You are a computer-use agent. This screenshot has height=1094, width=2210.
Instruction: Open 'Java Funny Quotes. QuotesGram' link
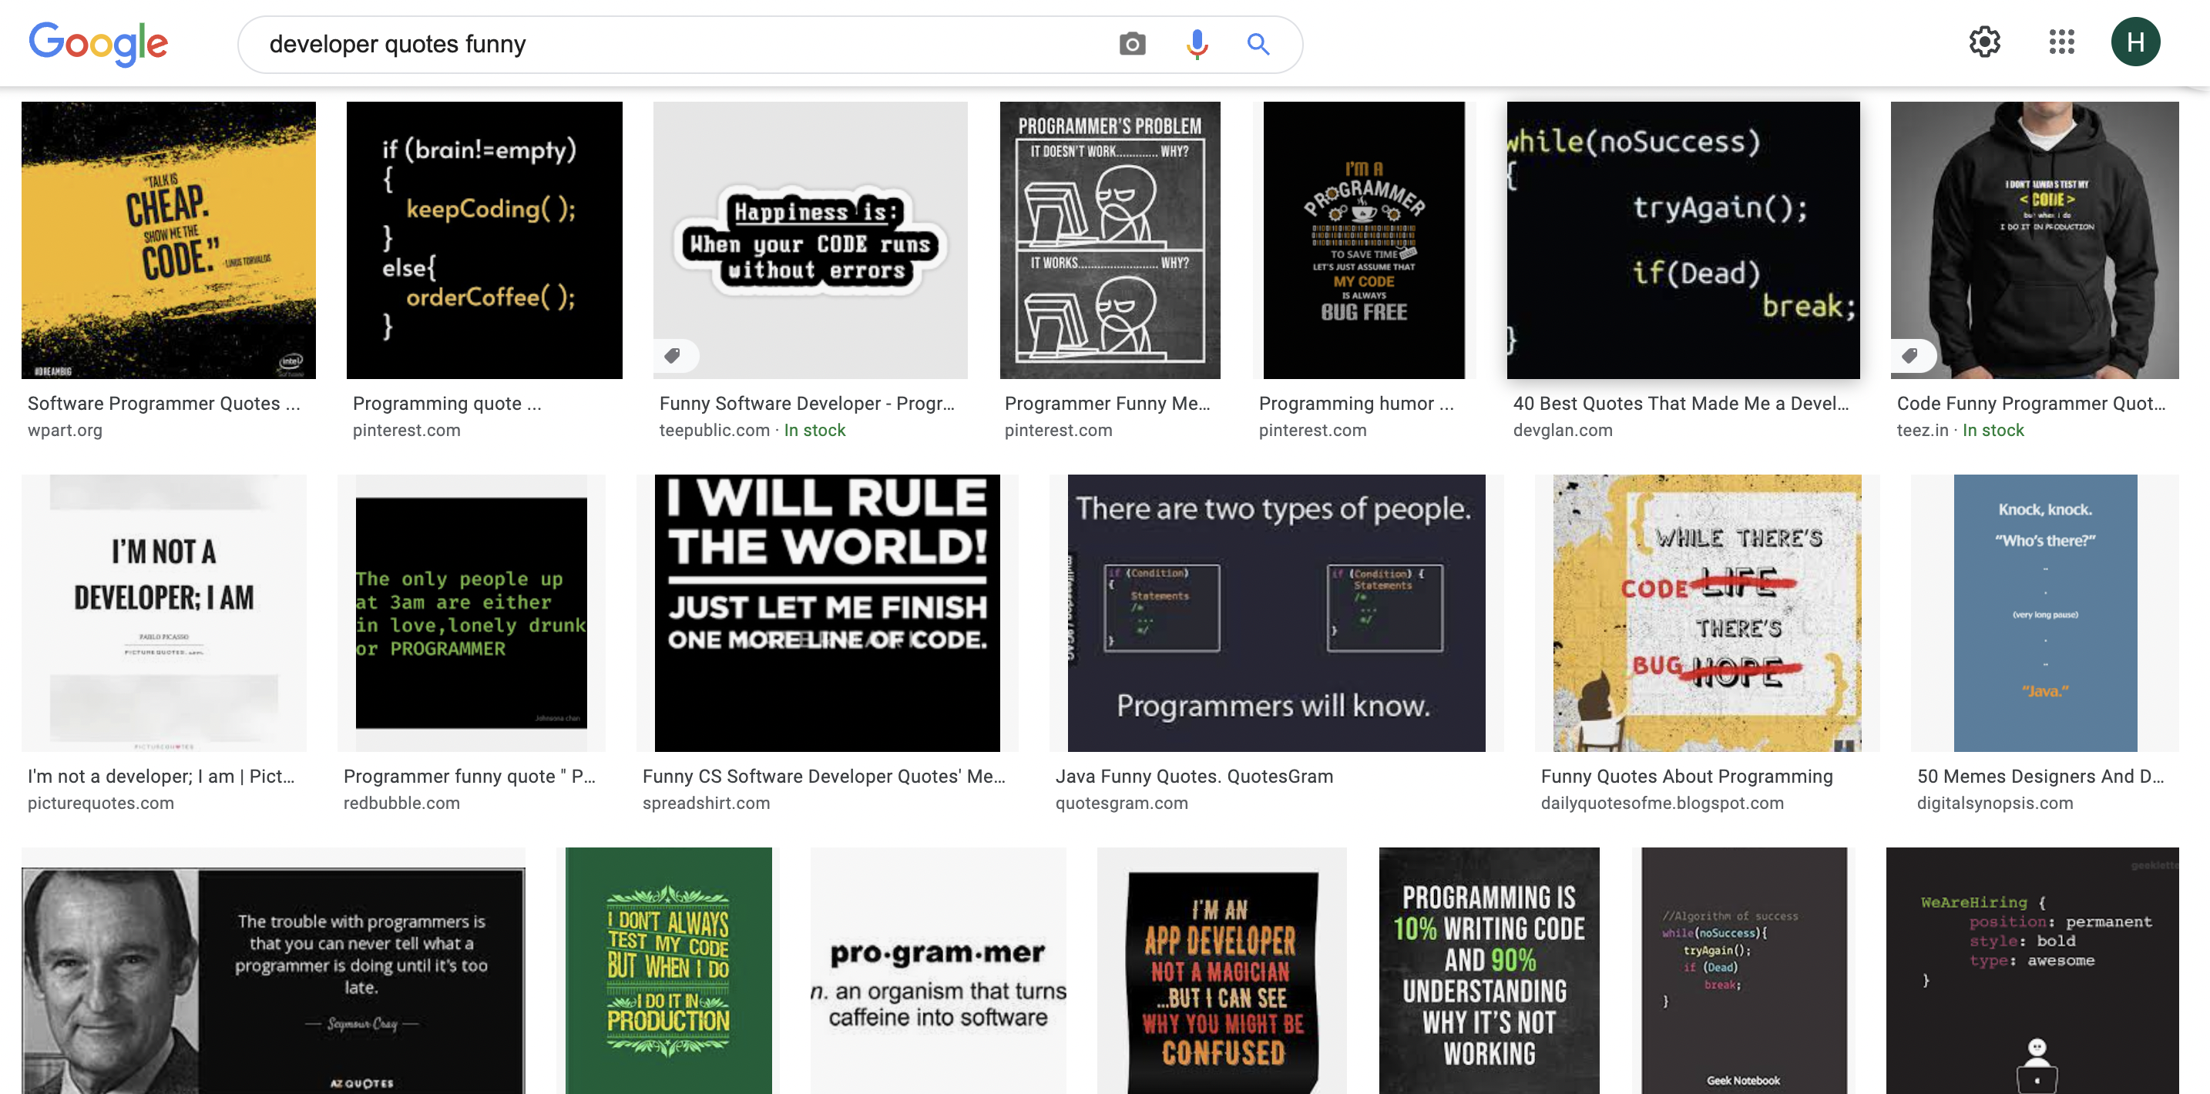[x=1194, y=776]
